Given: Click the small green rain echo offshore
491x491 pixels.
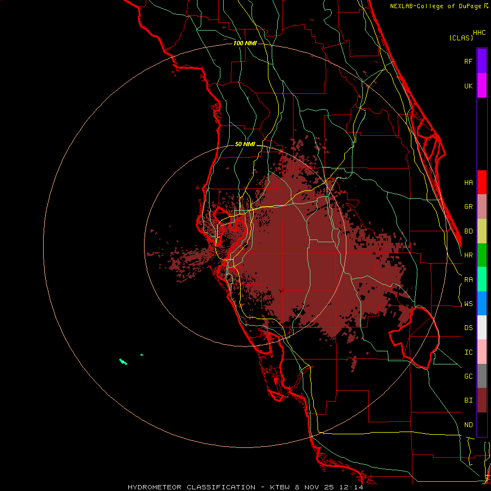Looking at the screenshot, I should tap(123, 362).
